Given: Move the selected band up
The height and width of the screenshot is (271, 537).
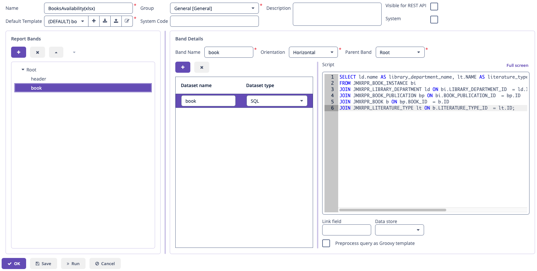Looking at the screenshot, I should 56,52.
